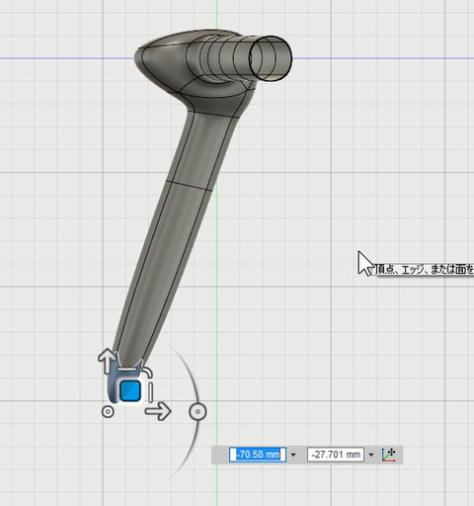Click the rotation handle on the arc
The width and height of the screenshot is (474, 506).
click(197, 412)
